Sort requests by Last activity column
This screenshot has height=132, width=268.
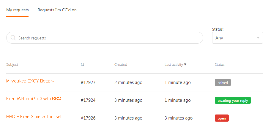tap(174, 65)
